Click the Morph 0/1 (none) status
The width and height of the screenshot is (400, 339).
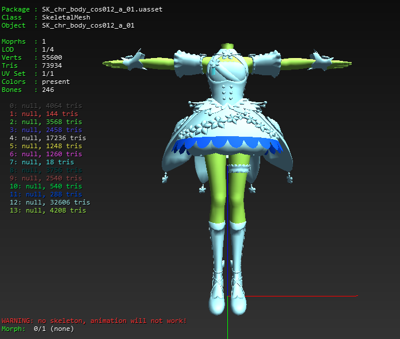tap(38, 329)
